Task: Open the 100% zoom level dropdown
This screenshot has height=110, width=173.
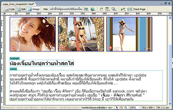Action: click(135, 108)
